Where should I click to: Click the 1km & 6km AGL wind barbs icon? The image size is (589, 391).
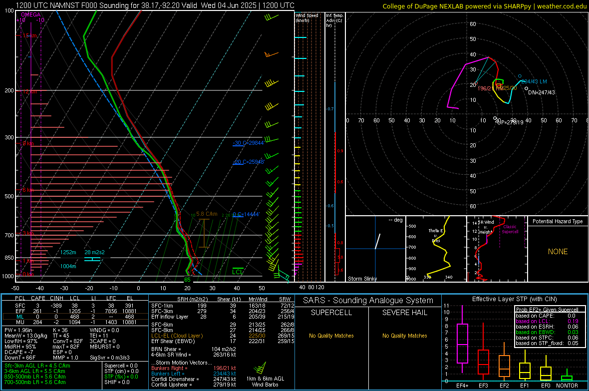(x=260, y=368)
